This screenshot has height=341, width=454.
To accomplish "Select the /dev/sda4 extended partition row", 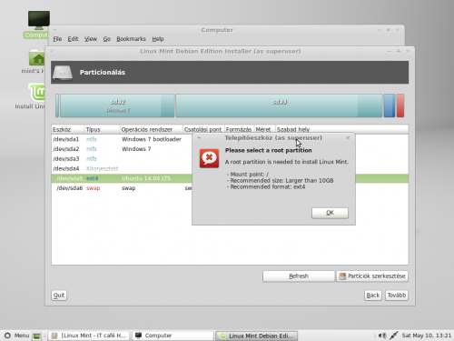I will tap(122, 168).
